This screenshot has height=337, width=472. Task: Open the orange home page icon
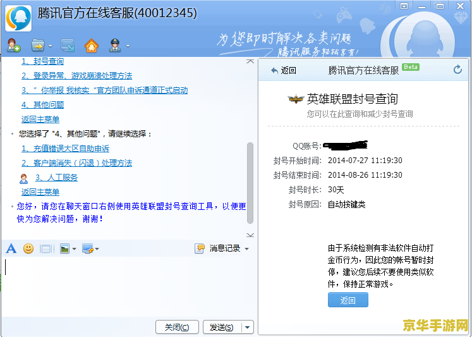click(92, 46)
